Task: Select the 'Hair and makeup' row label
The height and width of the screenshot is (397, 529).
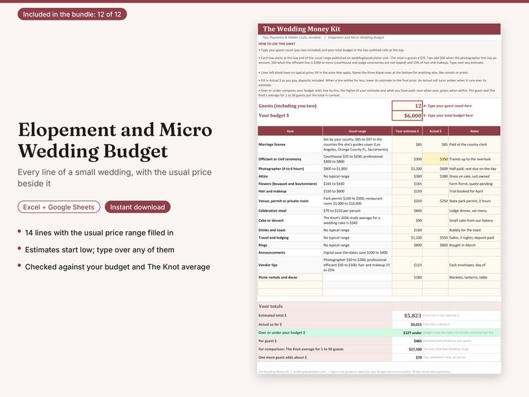Action: click(272, 191)
